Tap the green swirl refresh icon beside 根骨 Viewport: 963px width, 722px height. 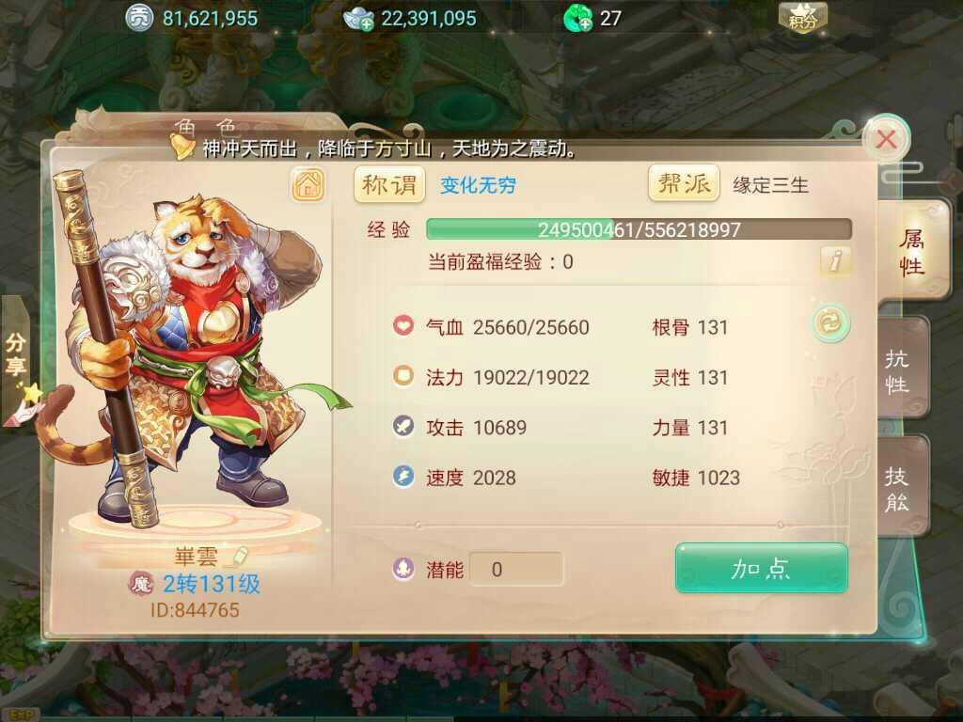point(831,323)
